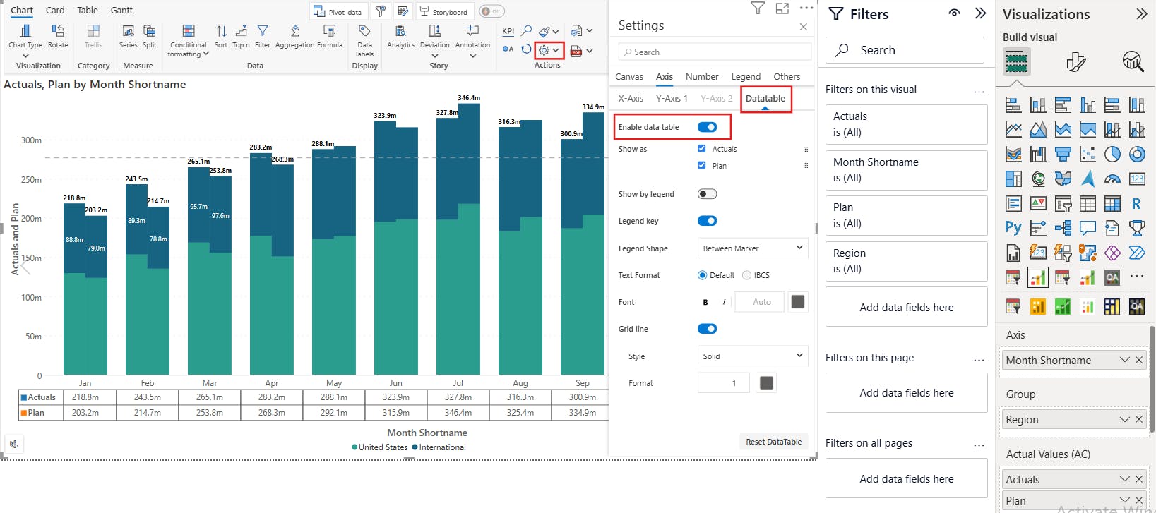Pick the Font color swatch

[798, 302]
